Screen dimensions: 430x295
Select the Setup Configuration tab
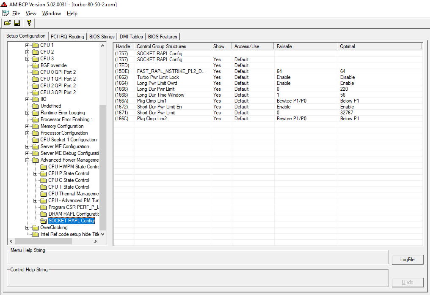pos(26,36)
